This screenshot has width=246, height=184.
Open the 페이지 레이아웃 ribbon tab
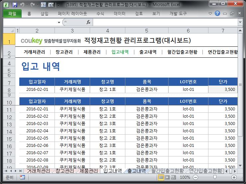(72, 14)
